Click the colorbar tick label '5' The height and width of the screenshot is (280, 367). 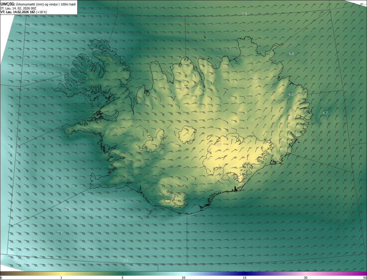coord(122,278)
